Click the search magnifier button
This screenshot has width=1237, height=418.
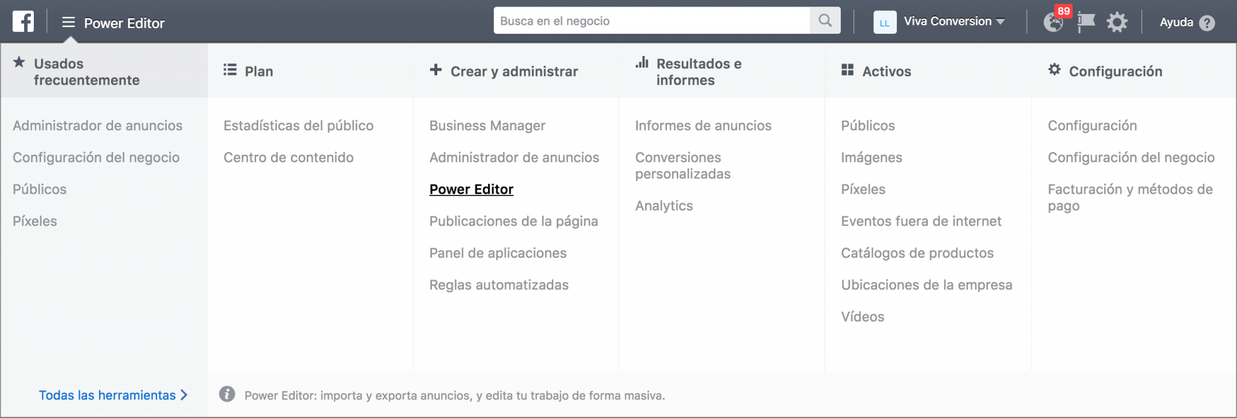[825, 21]
